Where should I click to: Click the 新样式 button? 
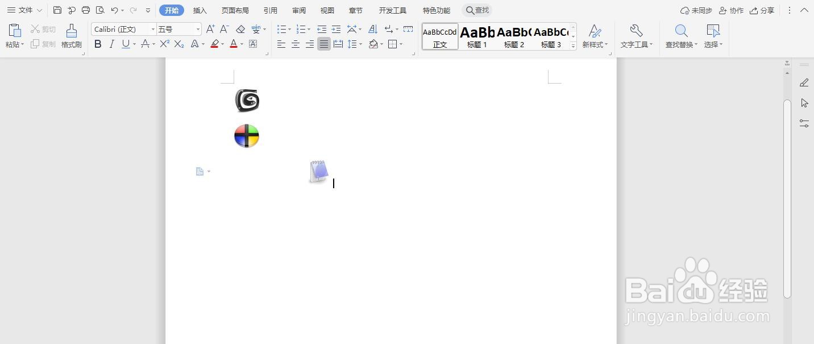pyautogui.click(x=595, y=36)
